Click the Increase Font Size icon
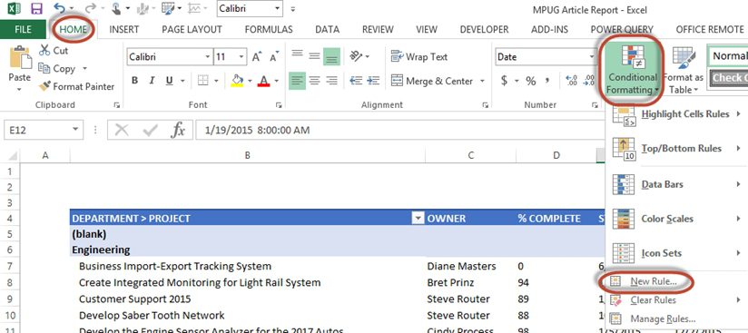 tap(257, 57)
